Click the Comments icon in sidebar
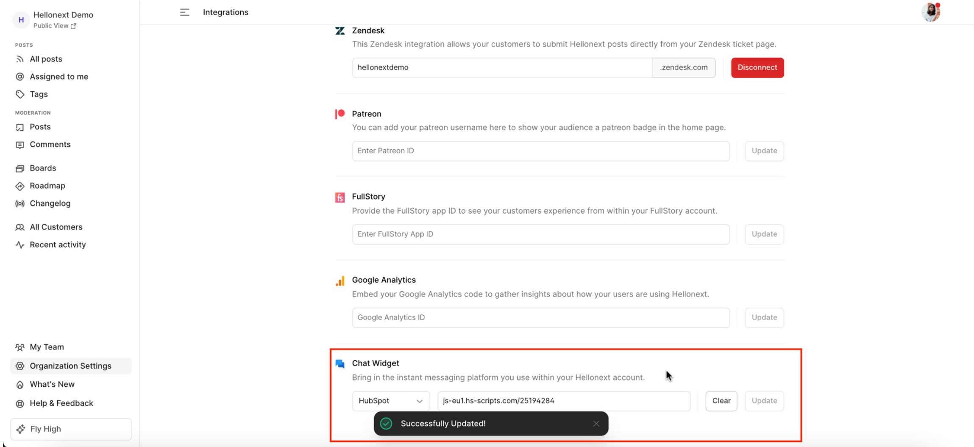Screen dimensions: 974x447 (20, 145)
